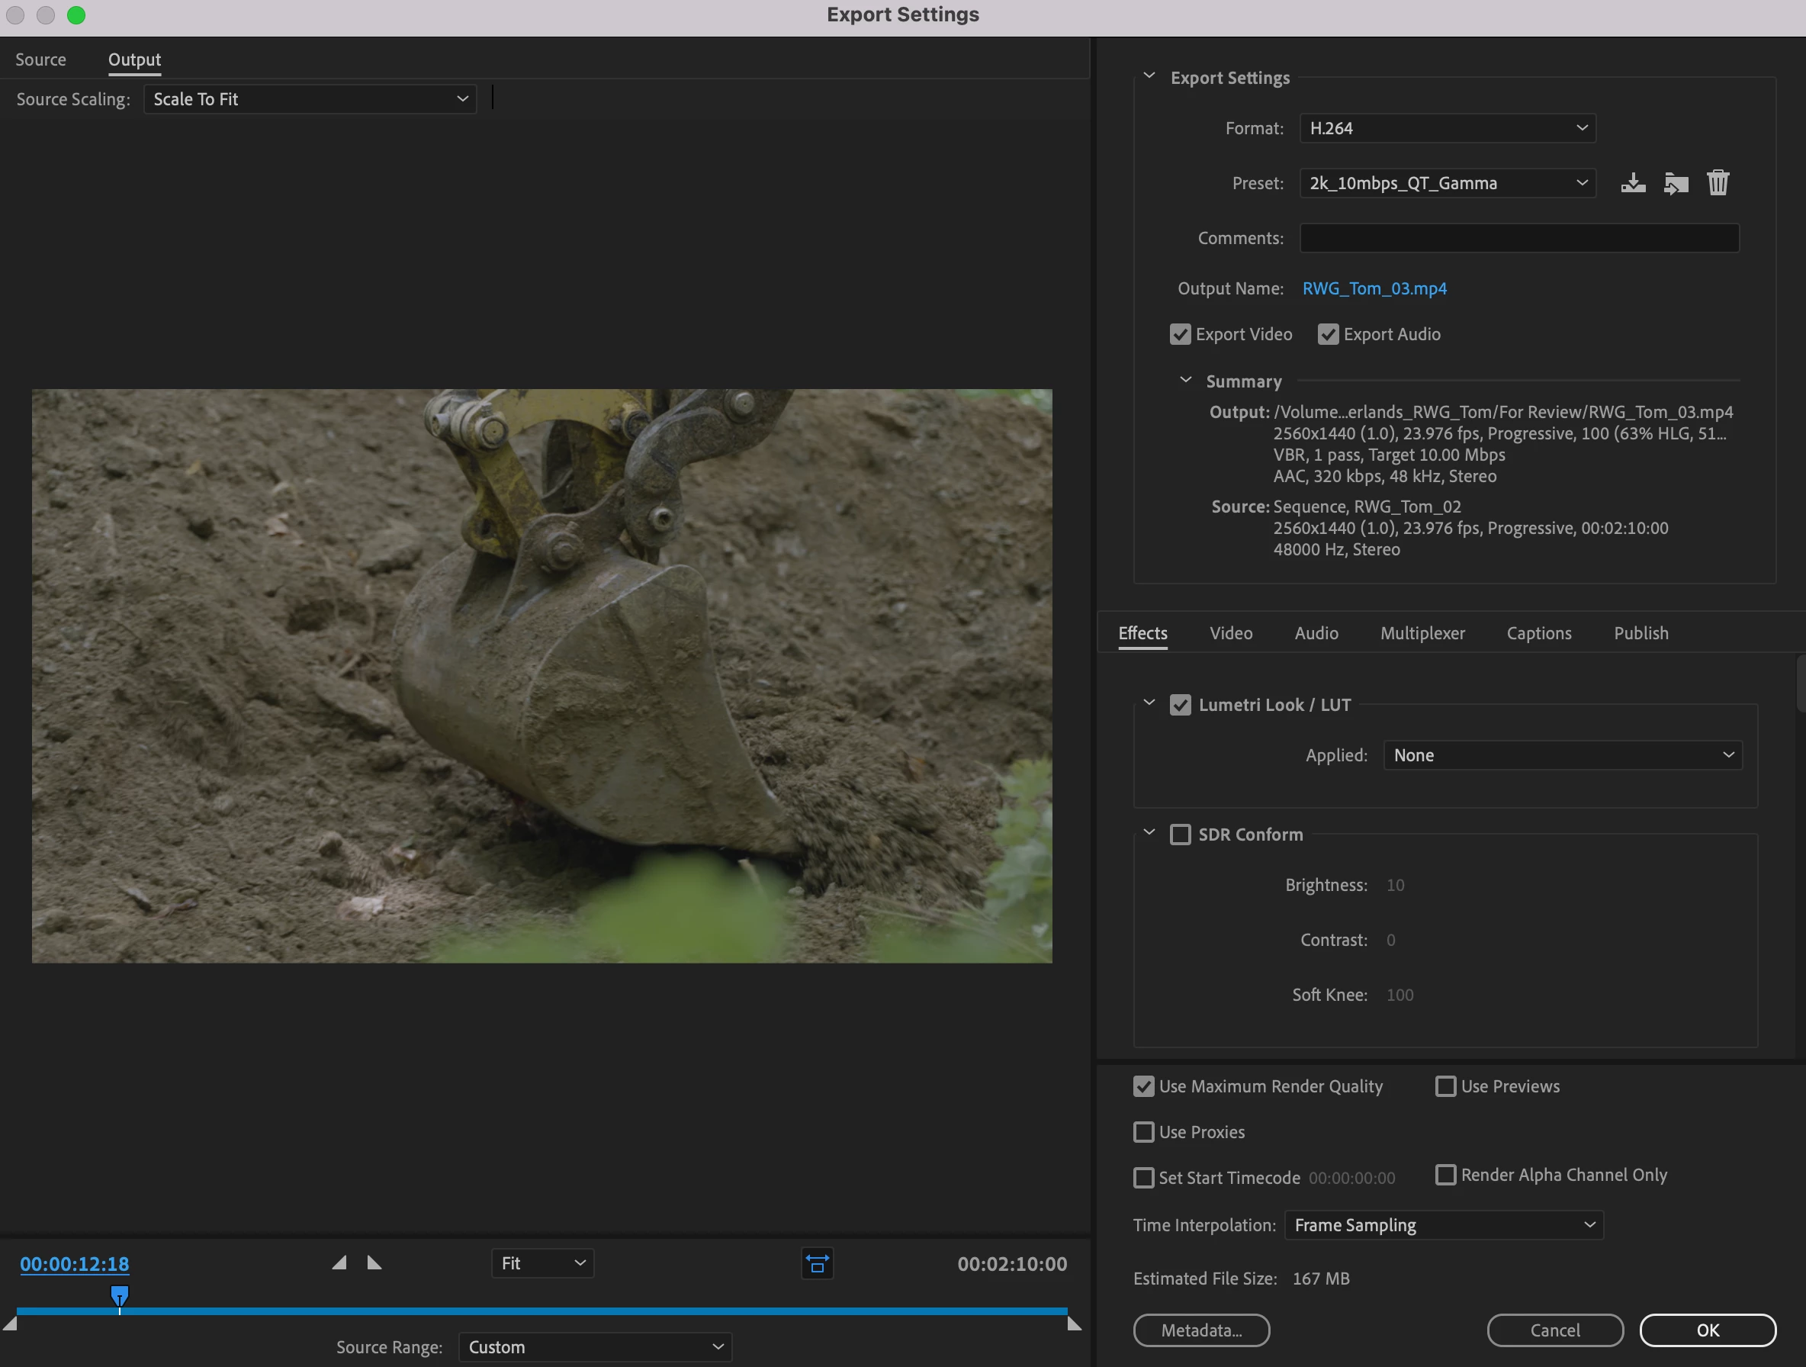The height and width of the screenshot is (1367, 1806).
Task: Open the Format H.264 dropdown
Action: click(1448, 128)
